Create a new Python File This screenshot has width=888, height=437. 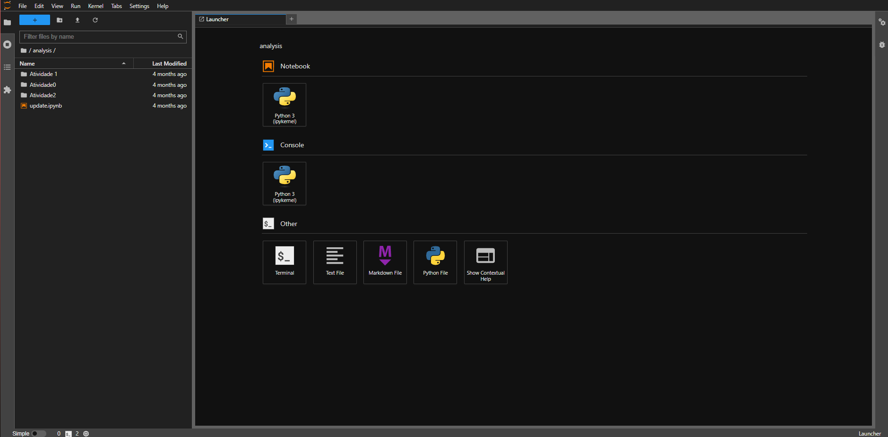[435, 262]
